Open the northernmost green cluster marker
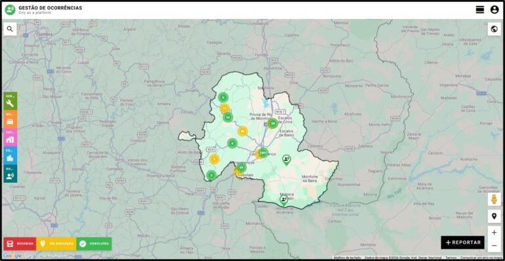Screen dimensions: 505x261 223,97
